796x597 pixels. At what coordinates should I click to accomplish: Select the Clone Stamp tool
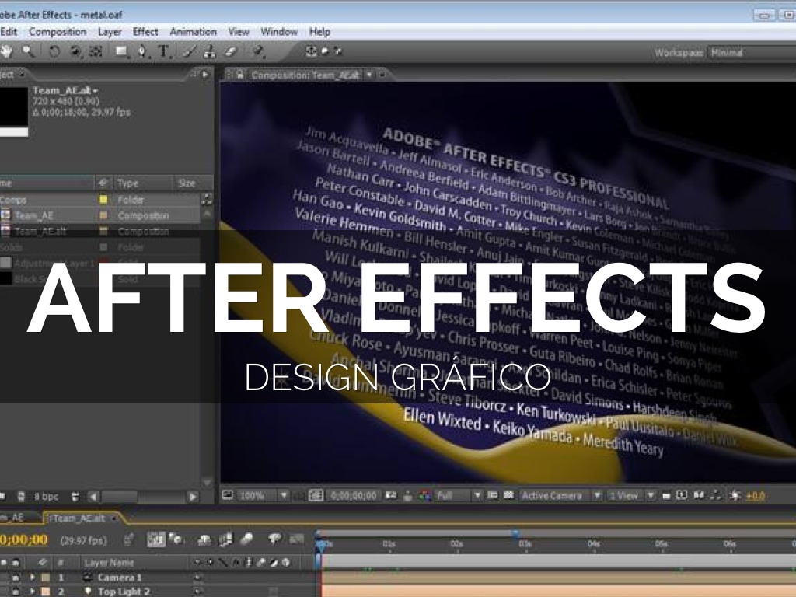210,52
